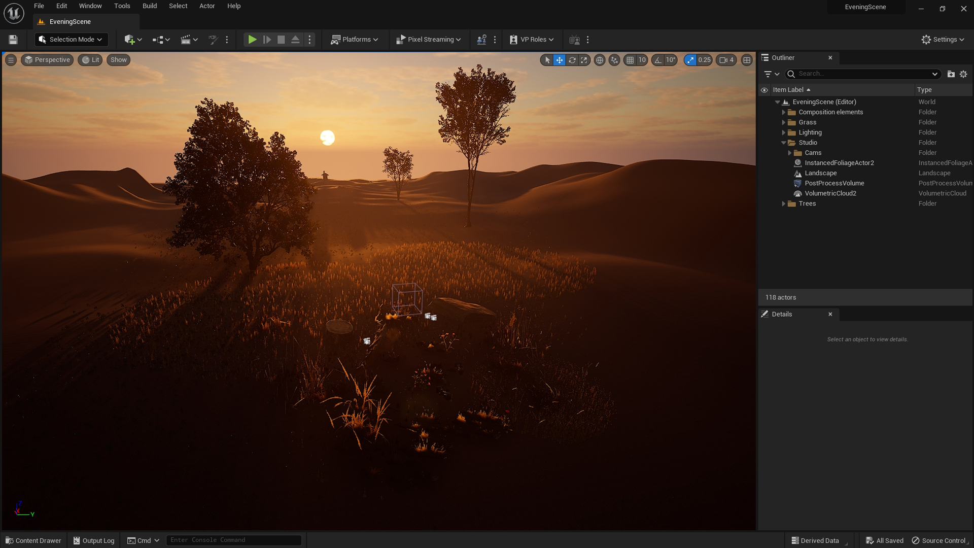The image size is (974, 548).
Task: Click the save level floppy icon
Action: (x=13, y=40)
